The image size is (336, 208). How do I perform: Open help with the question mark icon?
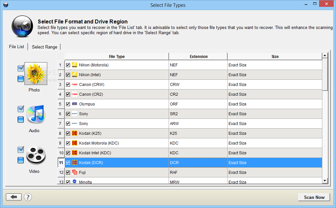[28, 197]
